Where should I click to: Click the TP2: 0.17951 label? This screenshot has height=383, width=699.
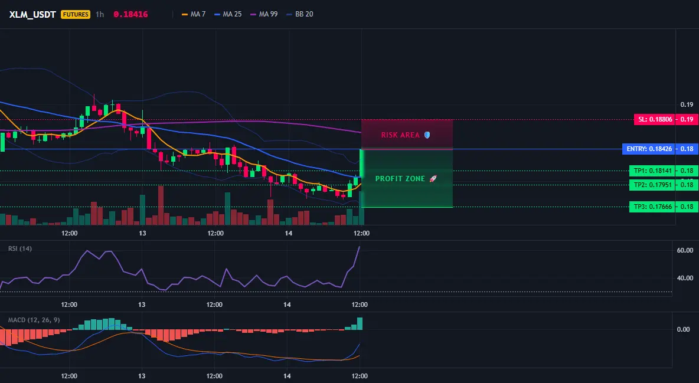coord(652,185)
